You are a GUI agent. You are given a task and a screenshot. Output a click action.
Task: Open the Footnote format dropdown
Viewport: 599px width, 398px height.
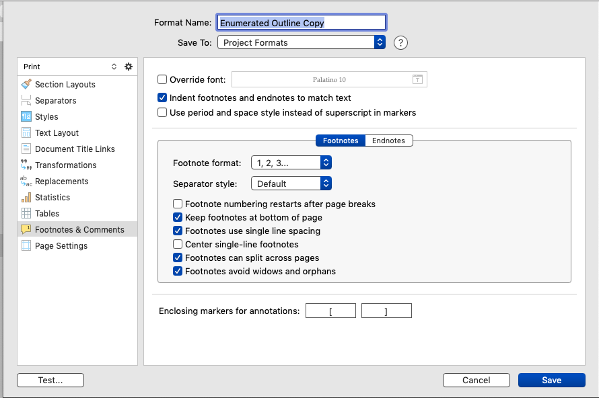tap(291, 163)
